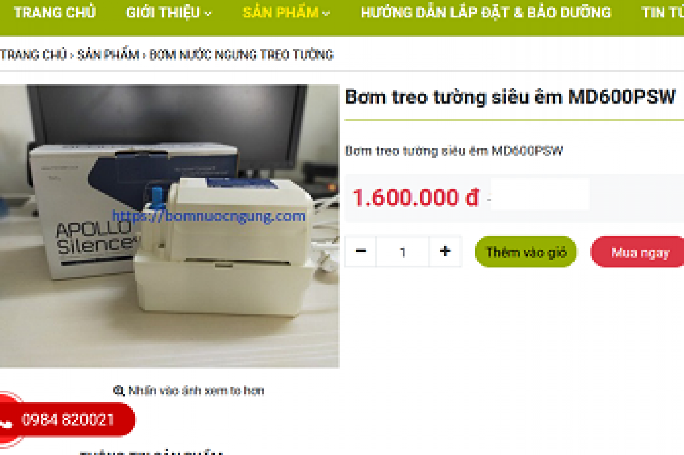
Task: Increase quantity with the plus button
Action: point(445,251)
